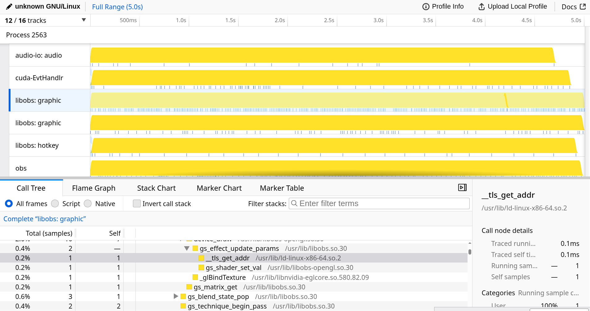Enable Invert call stack checkbox

click(137, 204)
